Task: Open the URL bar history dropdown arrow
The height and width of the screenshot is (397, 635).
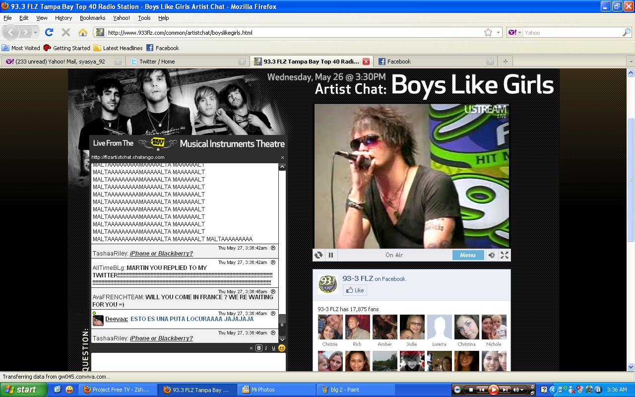Action: (499, 32)
